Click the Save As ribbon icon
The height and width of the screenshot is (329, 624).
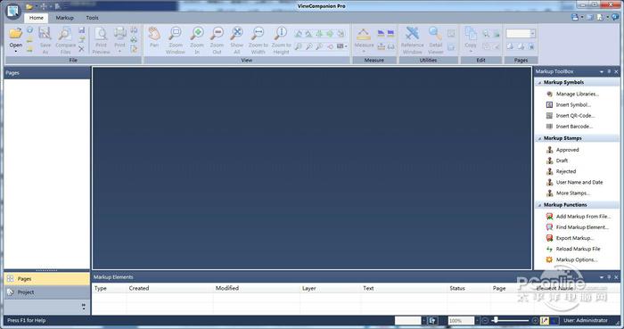click(x=45, y=33)
